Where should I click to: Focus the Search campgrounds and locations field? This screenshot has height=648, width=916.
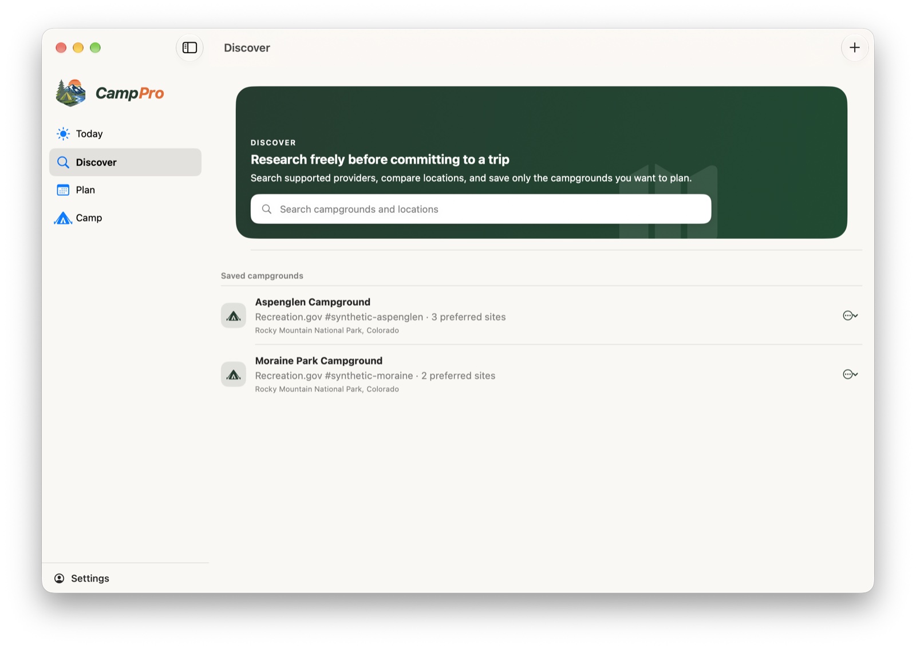481,209
